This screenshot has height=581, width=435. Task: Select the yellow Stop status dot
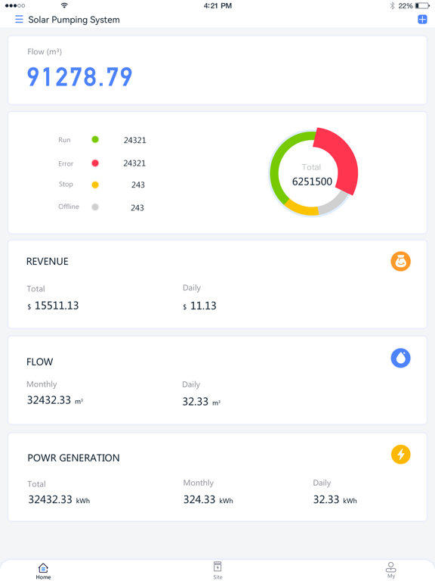click(95, 185)
